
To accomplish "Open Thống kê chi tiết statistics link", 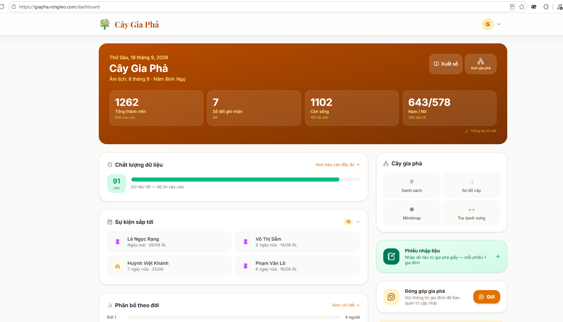I will coord(481,131).
